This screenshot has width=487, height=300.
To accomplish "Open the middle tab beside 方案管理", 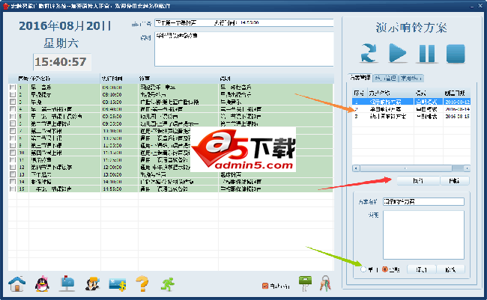I will tap(385, 79).
